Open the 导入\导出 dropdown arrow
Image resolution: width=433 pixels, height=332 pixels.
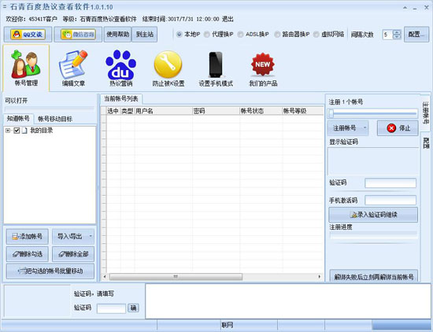[x=91, y=236]
